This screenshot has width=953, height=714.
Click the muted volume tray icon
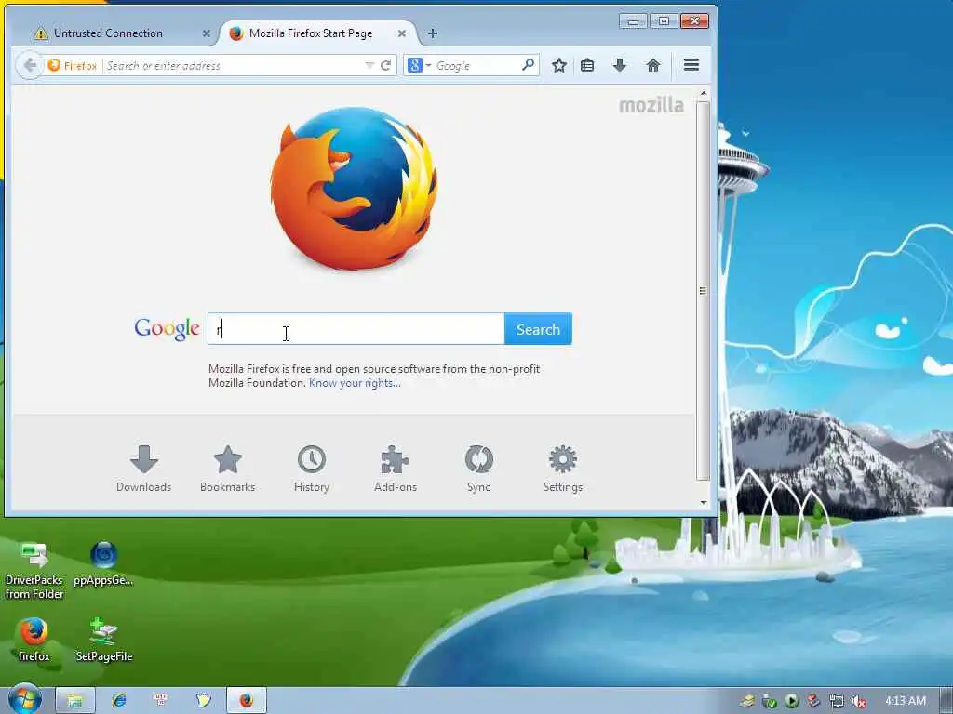[x=858, y=701]
